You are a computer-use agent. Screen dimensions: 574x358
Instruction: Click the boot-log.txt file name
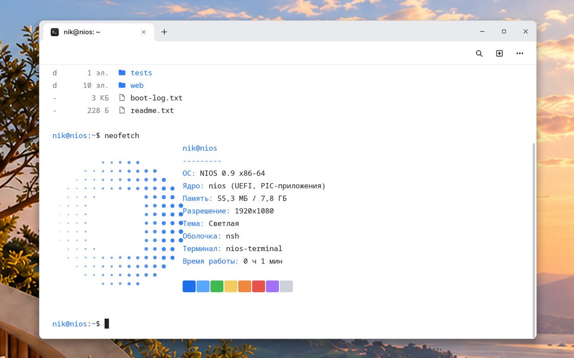[156, 98]
